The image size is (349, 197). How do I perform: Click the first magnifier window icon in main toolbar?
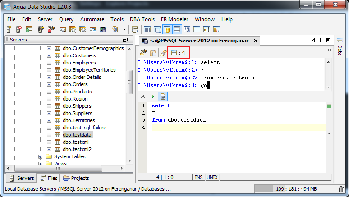(x=63, y=29)
